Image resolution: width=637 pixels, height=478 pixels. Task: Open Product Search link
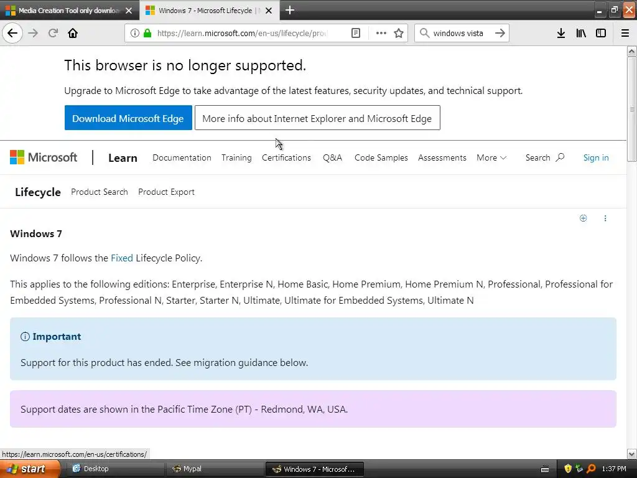pyautogui.click(x=100, y=192)
